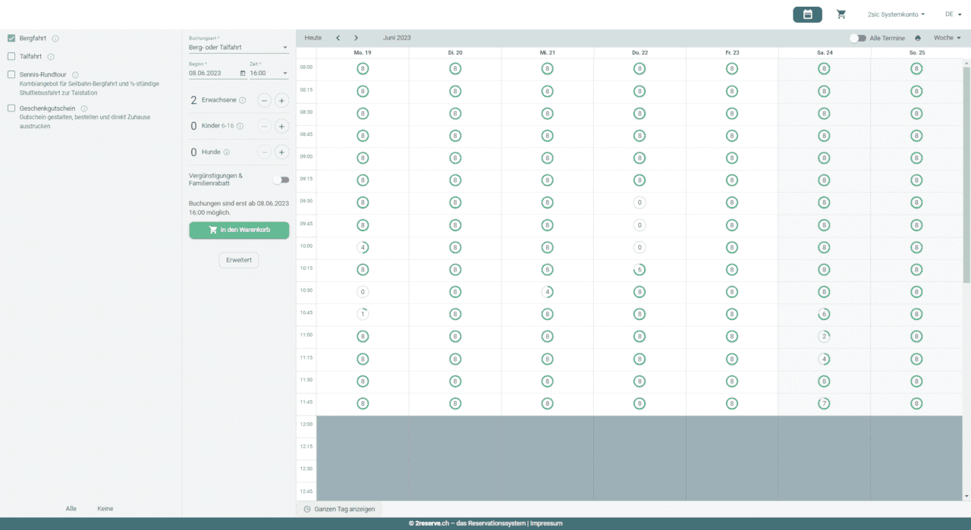This screenshot has width=971, height=530.
Task: Click the Erweitert button
Action: click(x=239, y=260)
